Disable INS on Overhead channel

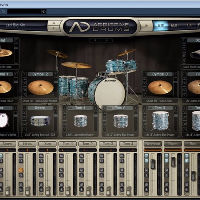pyautogui.click(x=146, y=156)
